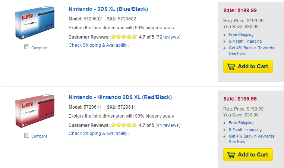Click the Compare label for Blue/Black 3DS XL
This screenshot has height=168, width=284.
39,48
